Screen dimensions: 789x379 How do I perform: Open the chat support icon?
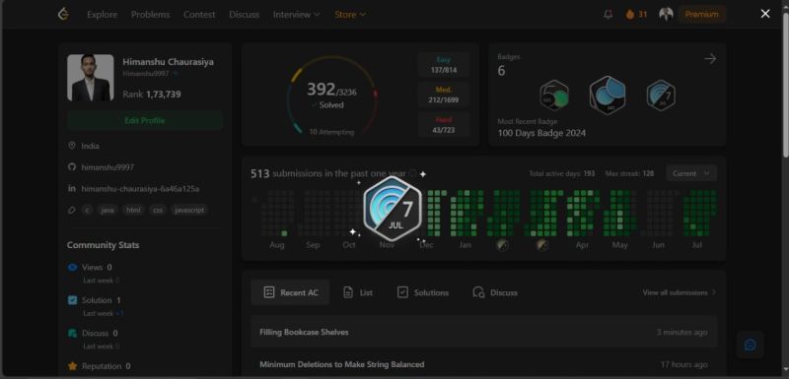750,345
